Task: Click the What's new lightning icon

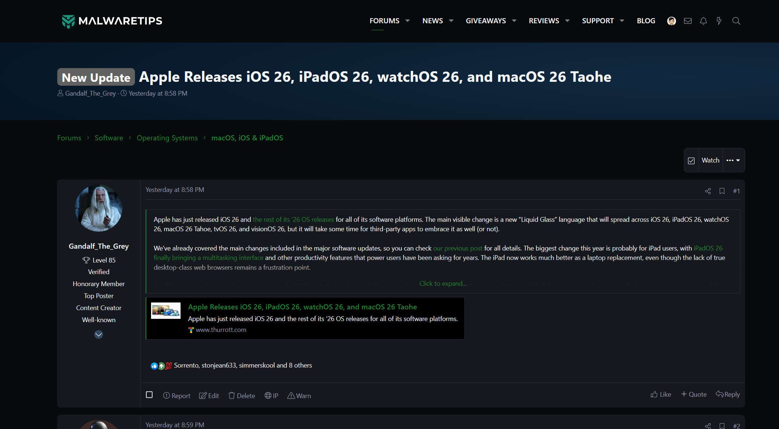Action: click(719, 21)
